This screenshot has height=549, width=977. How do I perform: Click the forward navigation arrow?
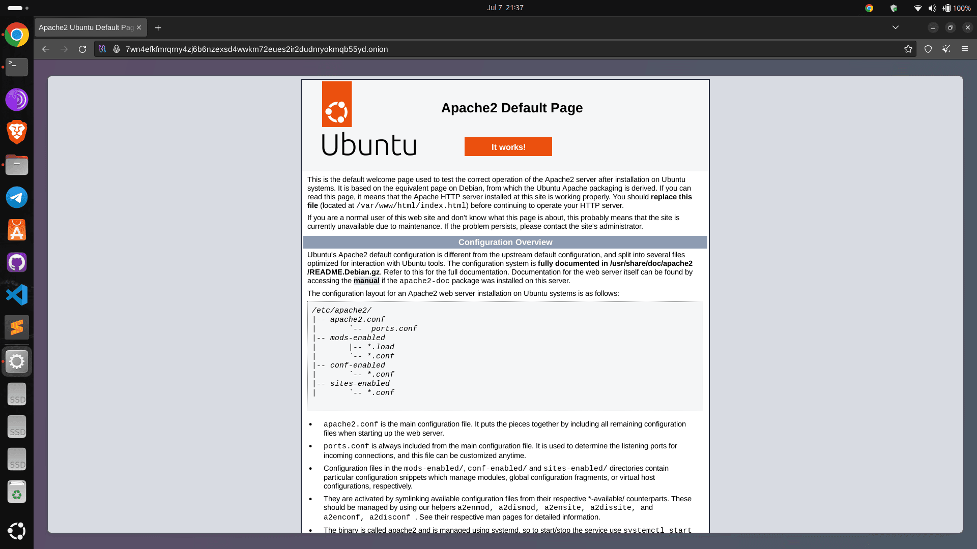[64, 49]
